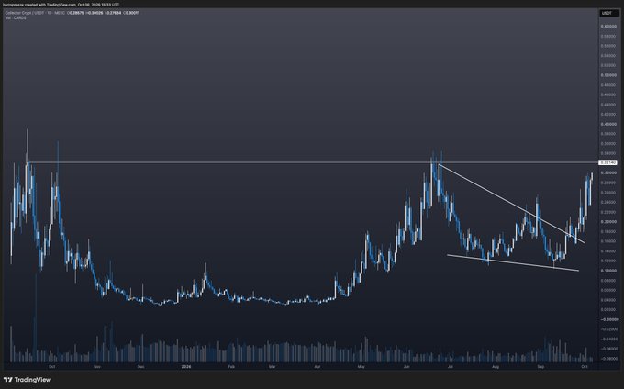Click the 0.20000 price axis label
The height and width of the screenshot is (389, 624).
(x=608, y=222)
